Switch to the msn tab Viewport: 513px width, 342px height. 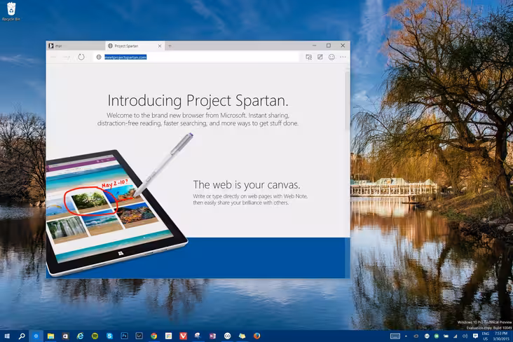75,46
